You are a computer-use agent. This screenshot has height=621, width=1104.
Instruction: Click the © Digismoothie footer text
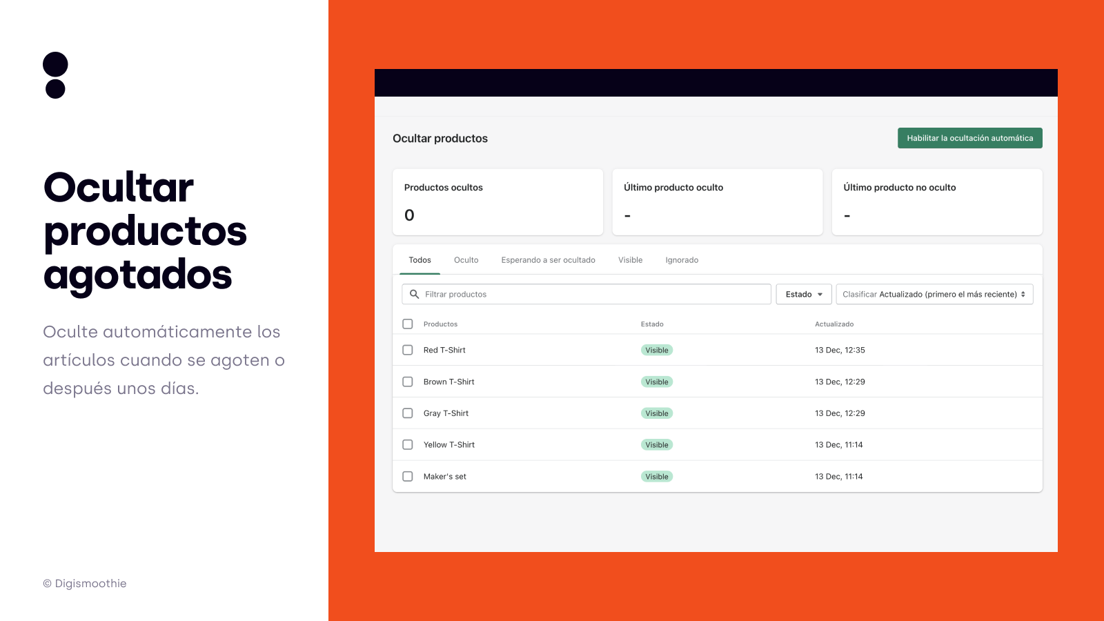[85, 584]
